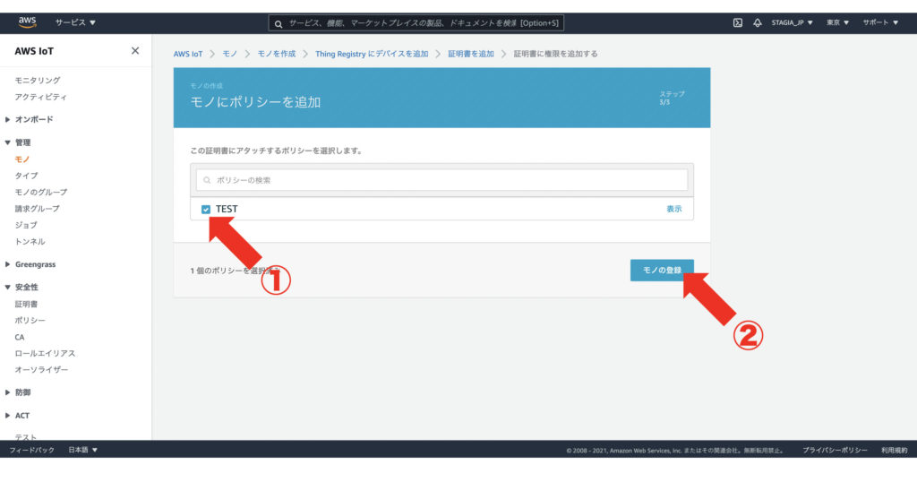Open the CloudShell terminal icon

(x=738, y=22)
